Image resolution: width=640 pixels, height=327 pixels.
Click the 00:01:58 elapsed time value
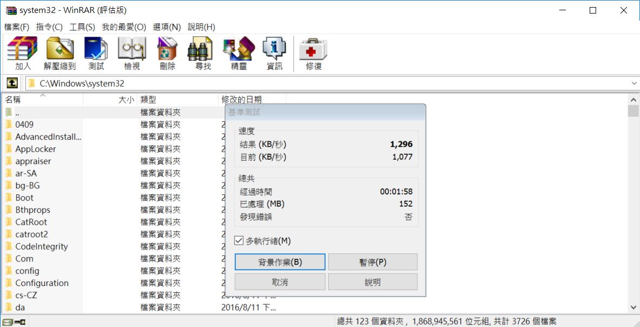coord(396,192)
